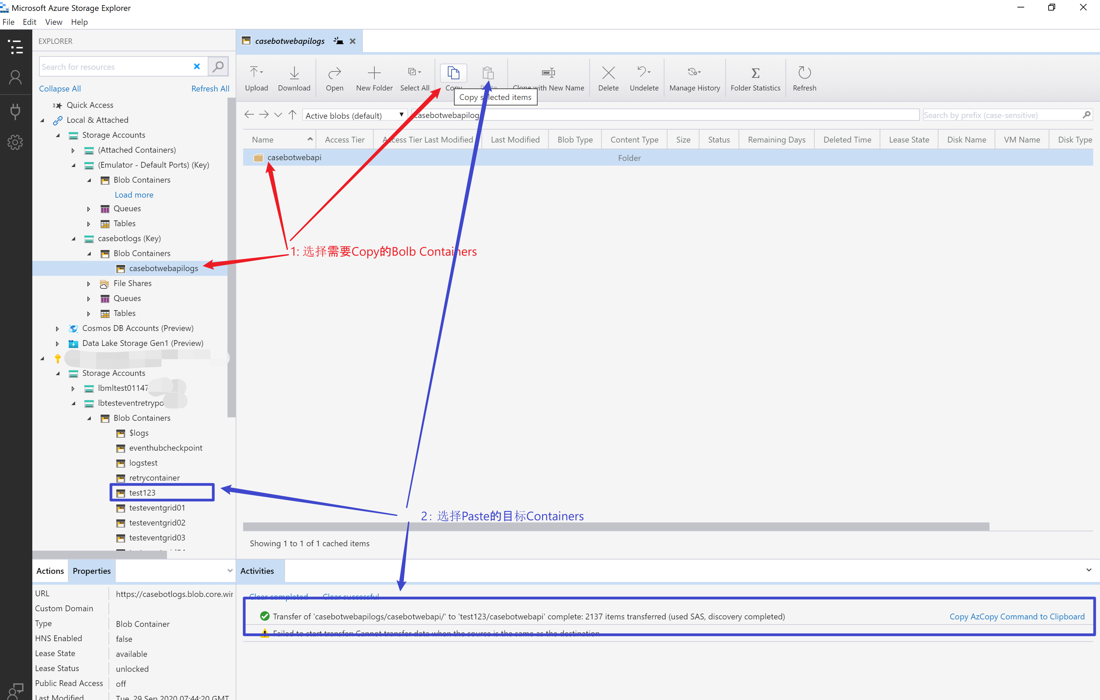1100x700 pixels.
Task: Open Folder Statistics sigma icon
Action: pyautogui.click(x=755, y=73)
